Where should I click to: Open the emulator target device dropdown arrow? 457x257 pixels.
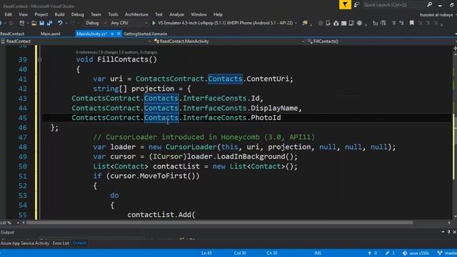[x=296, y=23]
